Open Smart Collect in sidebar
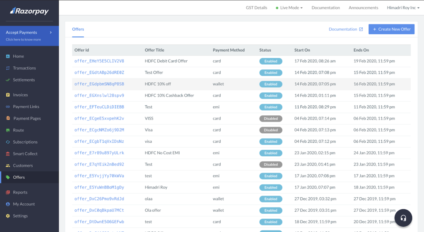The width and height of the screenshot is (424, 232). (x=25, y=154)
